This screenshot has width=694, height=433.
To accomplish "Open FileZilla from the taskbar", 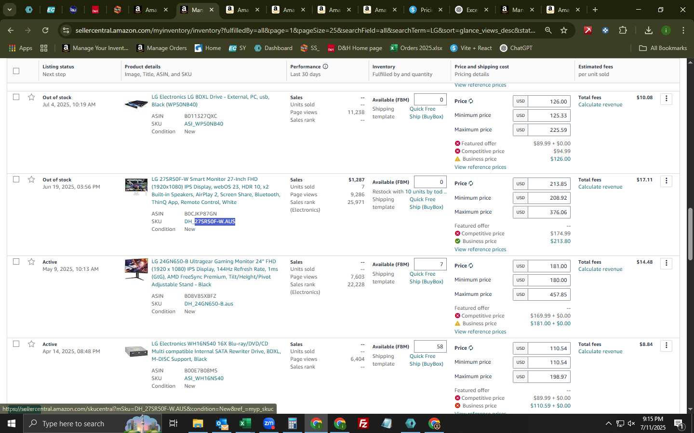I will pyautogui.click(x=363, y=423).
